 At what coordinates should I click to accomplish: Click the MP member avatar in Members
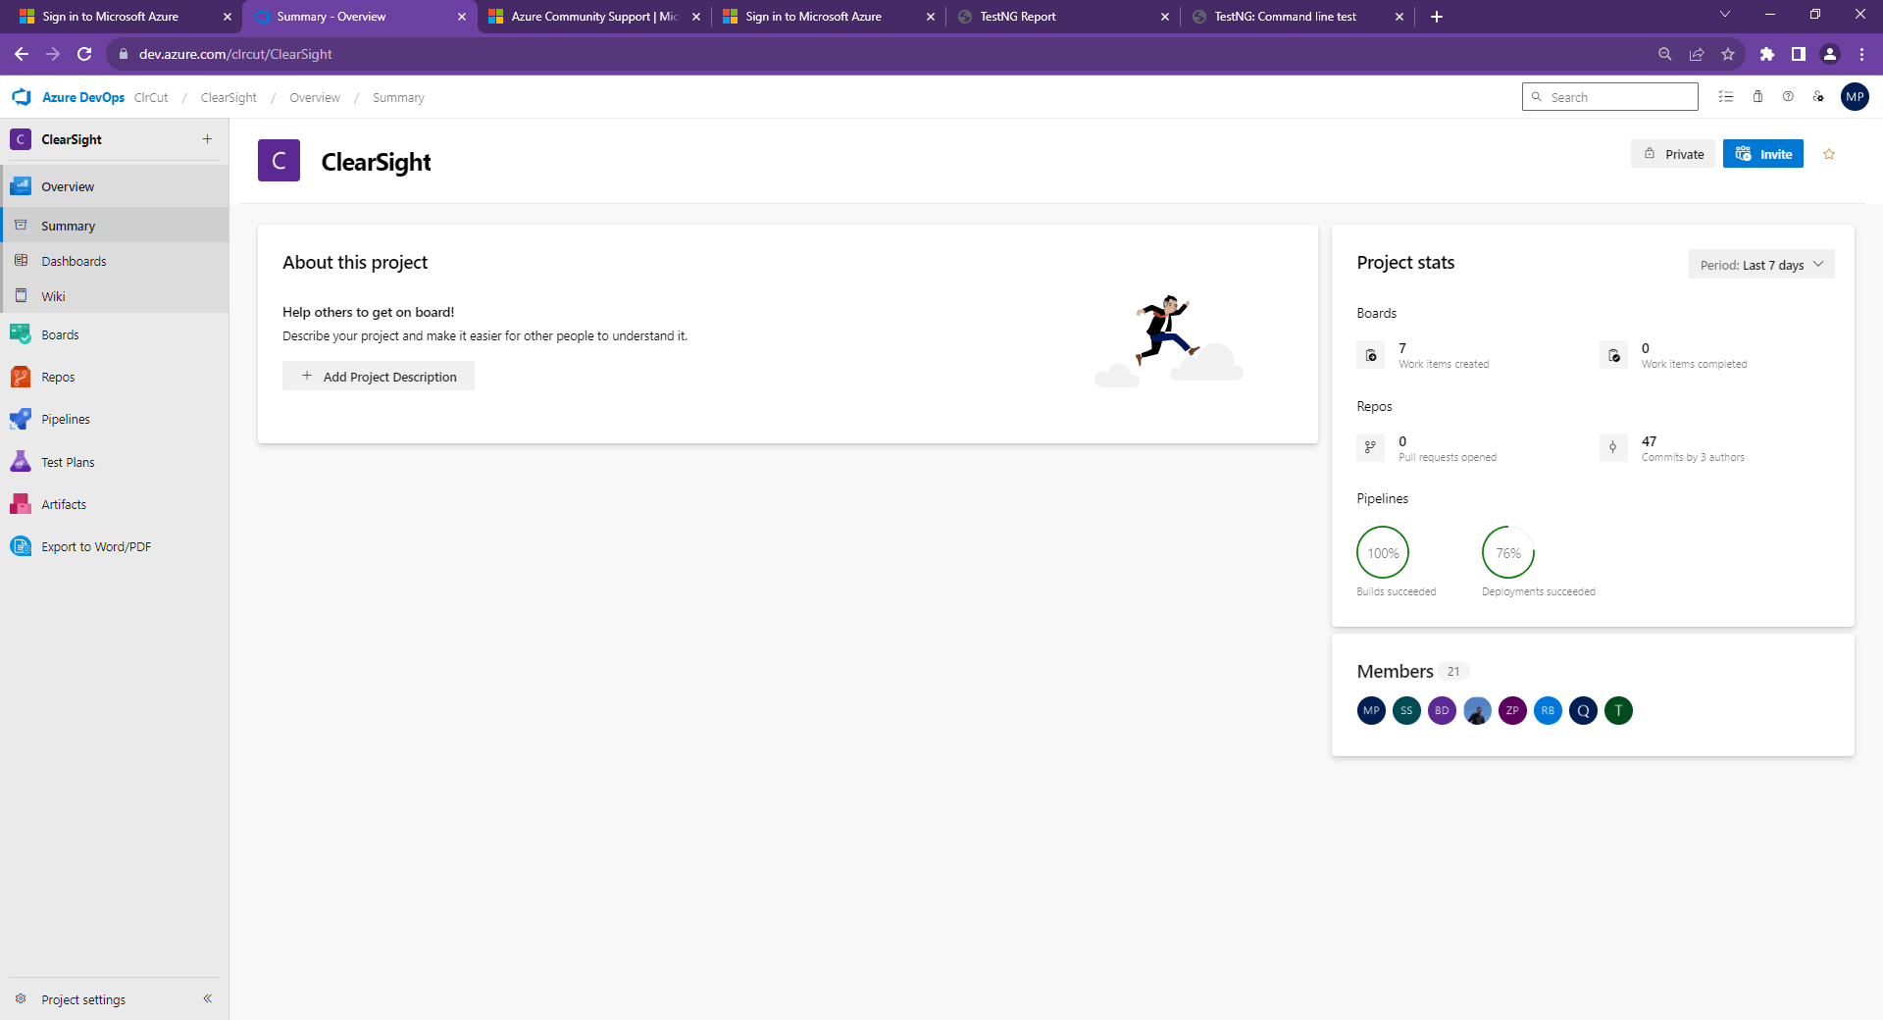coord(1371,710)
